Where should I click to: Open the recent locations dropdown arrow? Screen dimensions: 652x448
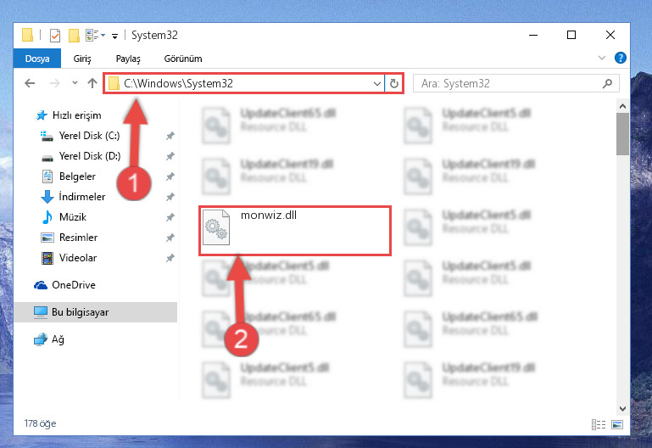click(x=75, y=83)
